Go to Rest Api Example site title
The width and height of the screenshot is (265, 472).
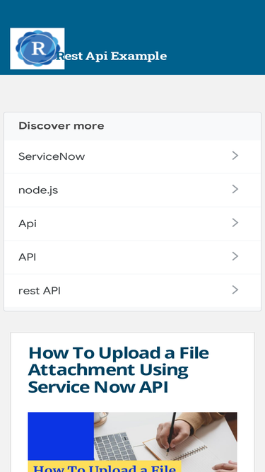112,56
